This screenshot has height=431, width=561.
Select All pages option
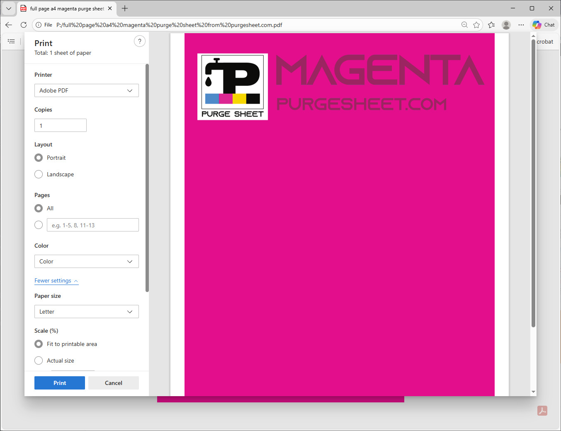tap(39, 208)
